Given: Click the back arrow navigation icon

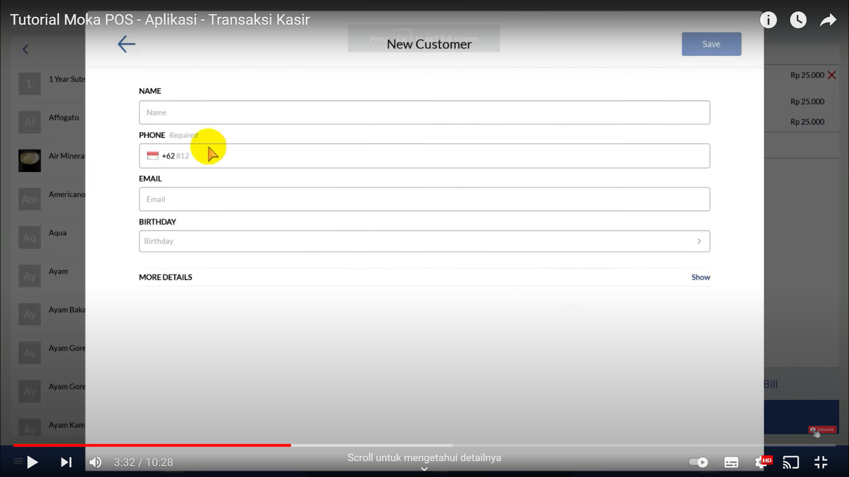Looking at the screenshot, I should tap(126, 44).
